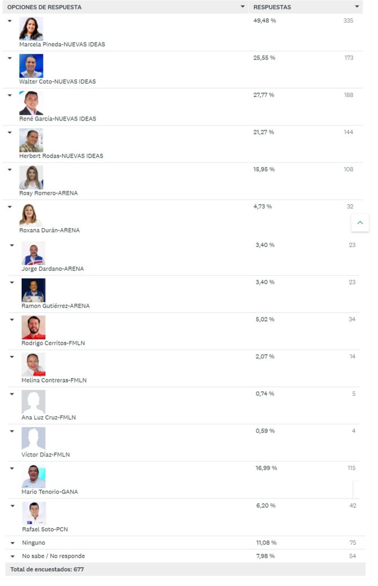Click the Víctor Díaz placeholder avatar

point(33,439)
